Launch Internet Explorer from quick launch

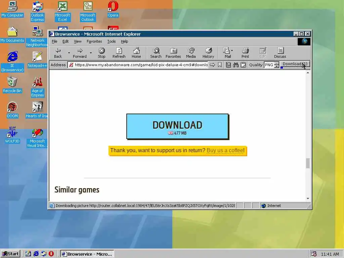click(36, 254)
